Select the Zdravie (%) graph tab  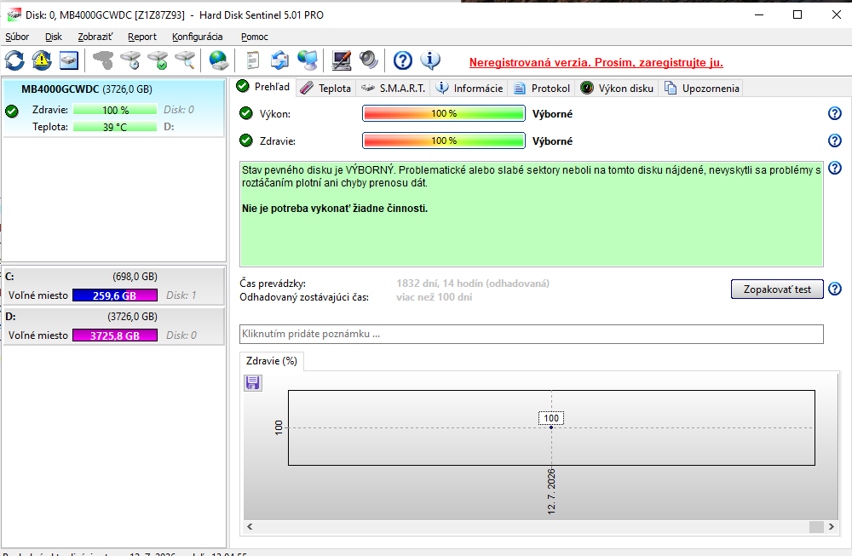(272, 361)
